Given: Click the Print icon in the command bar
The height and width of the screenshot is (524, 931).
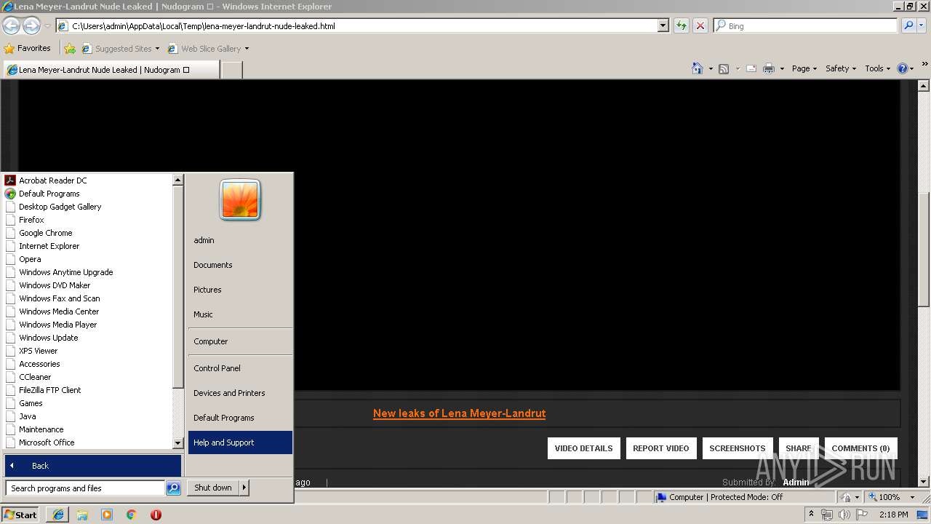Looking at the screenshot, I should point(769,68).
